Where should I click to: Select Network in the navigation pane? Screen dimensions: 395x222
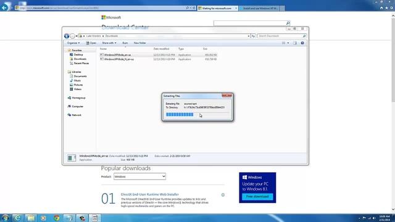coord(77,115)
